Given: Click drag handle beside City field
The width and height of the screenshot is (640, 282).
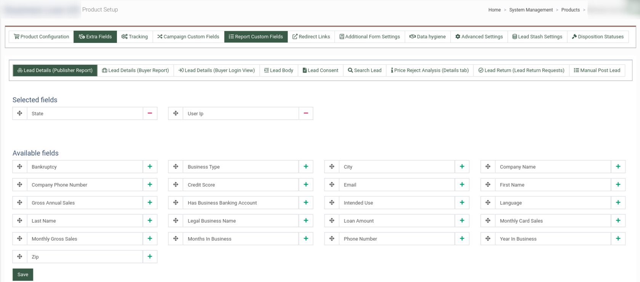Looking at the screenshot, I should (x=332, y=166).
